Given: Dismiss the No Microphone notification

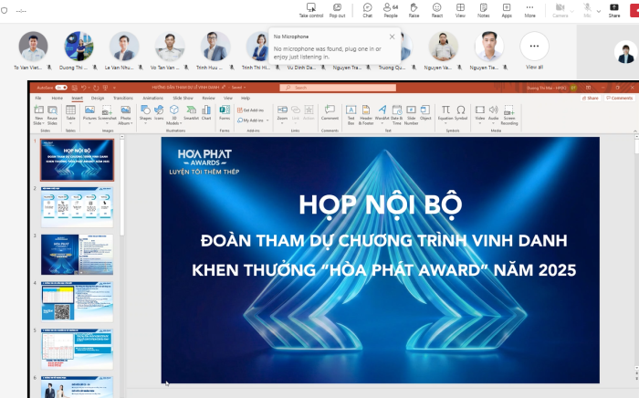Looking at the screenshot, I should pos(392,37).
